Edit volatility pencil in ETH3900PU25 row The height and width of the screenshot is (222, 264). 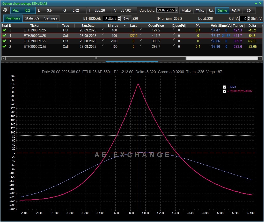[x=212, y=29]
